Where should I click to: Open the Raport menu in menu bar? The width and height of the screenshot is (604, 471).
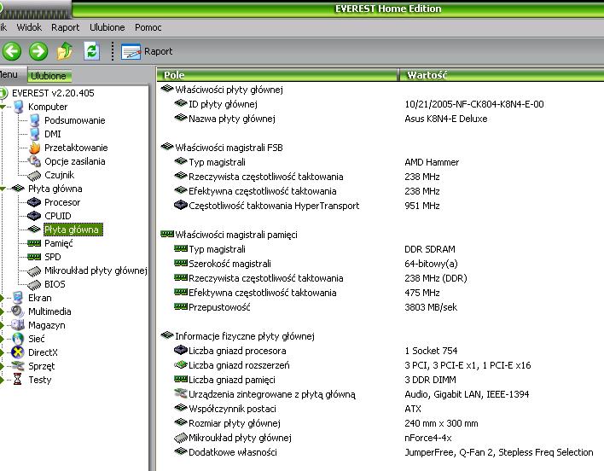click(65, 27)
